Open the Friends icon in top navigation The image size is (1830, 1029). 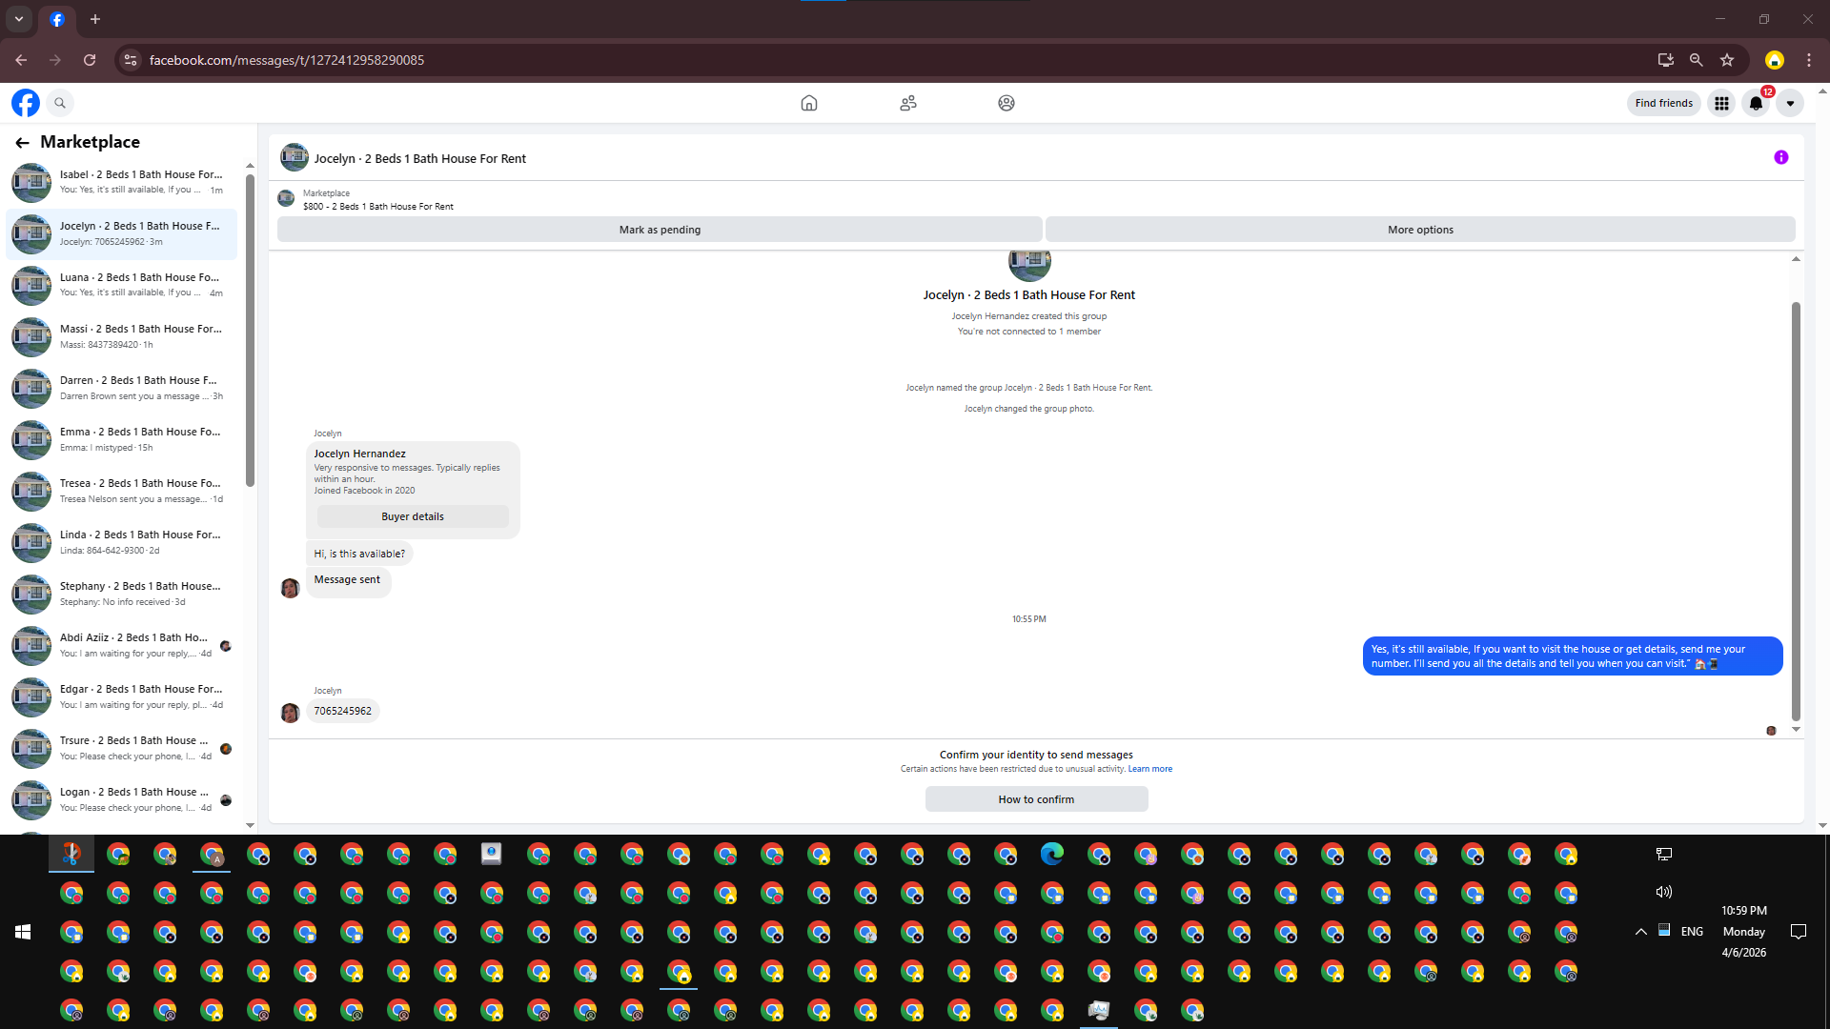(908, 103)
